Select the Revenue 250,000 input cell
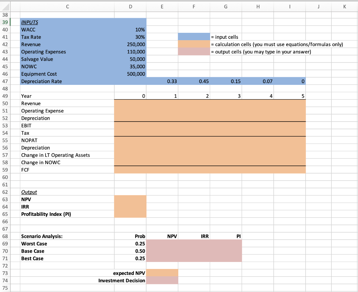Image resolution: width=358 pixels, height=292 pixels. tap(130, 44)
